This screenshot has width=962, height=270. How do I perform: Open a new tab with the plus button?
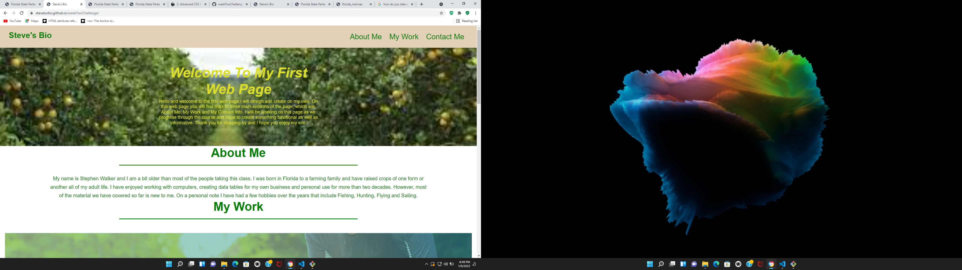click(x=422, y=4)
